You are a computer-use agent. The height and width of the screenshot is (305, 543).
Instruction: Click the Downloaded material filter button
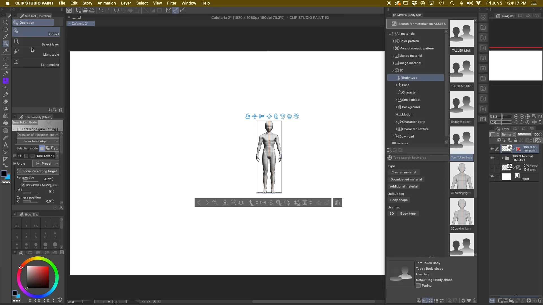pyautogui.click(x=406, y=179)
